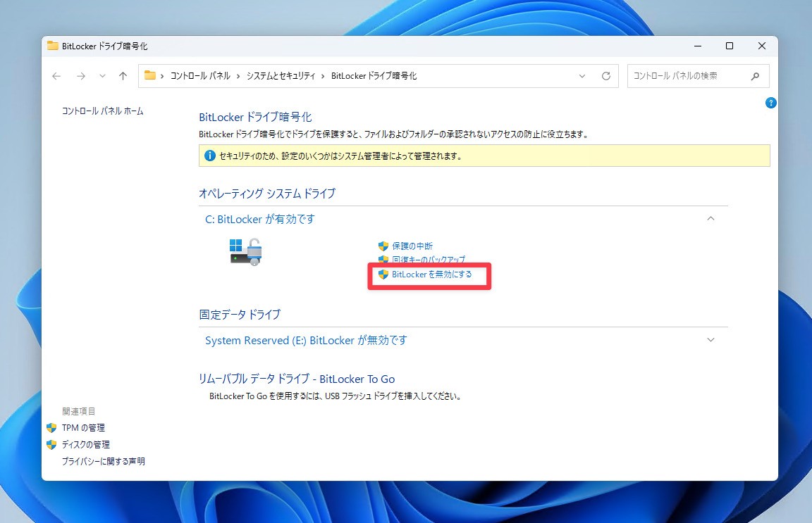
Task: Click shield icon beside 保護の中断
Action: point(383,246)
